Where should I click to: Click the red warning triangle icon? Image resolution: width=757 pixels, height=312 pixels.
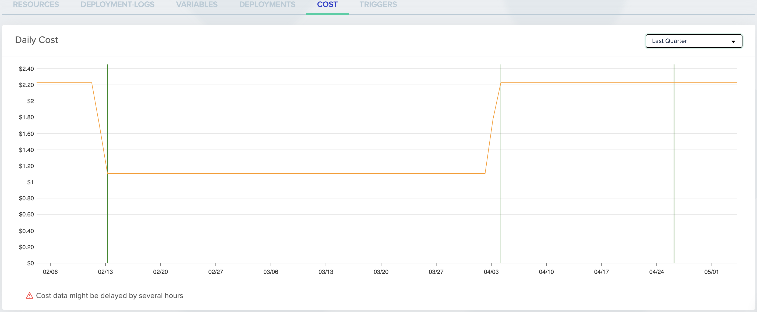(29, 296)
